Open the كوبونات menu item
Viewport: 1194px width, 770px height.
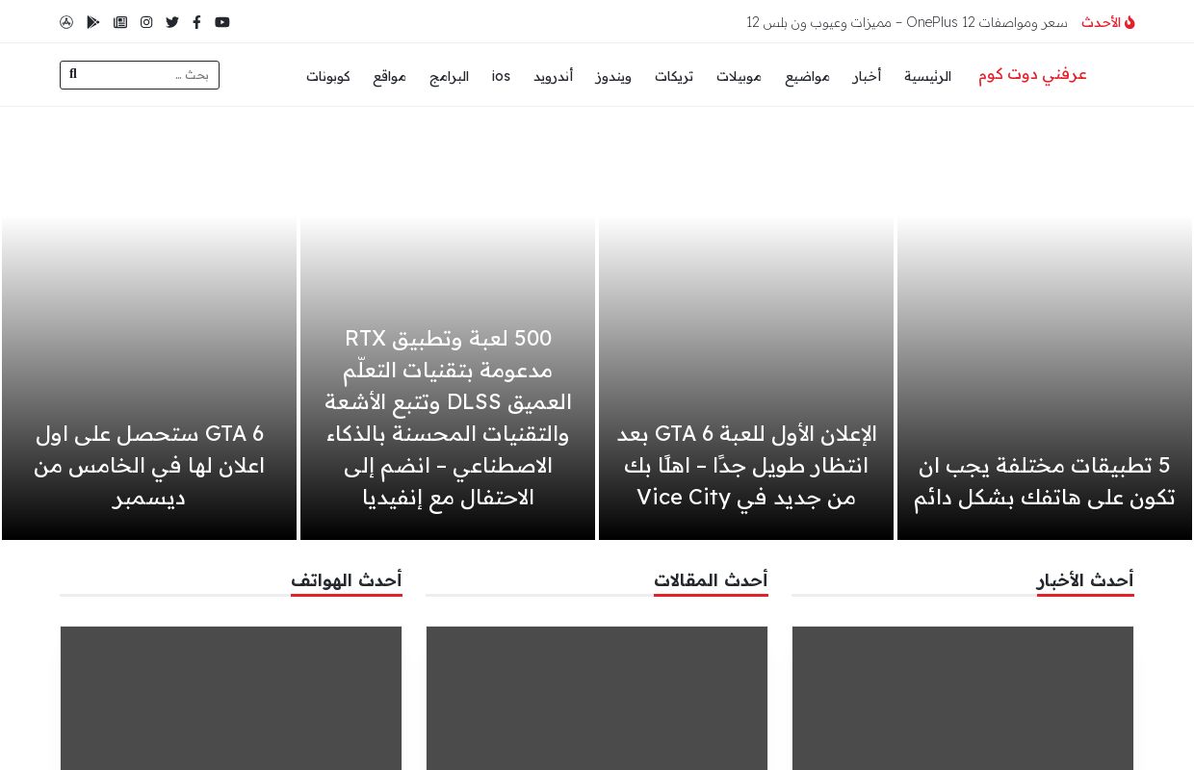tap(328, 76)
